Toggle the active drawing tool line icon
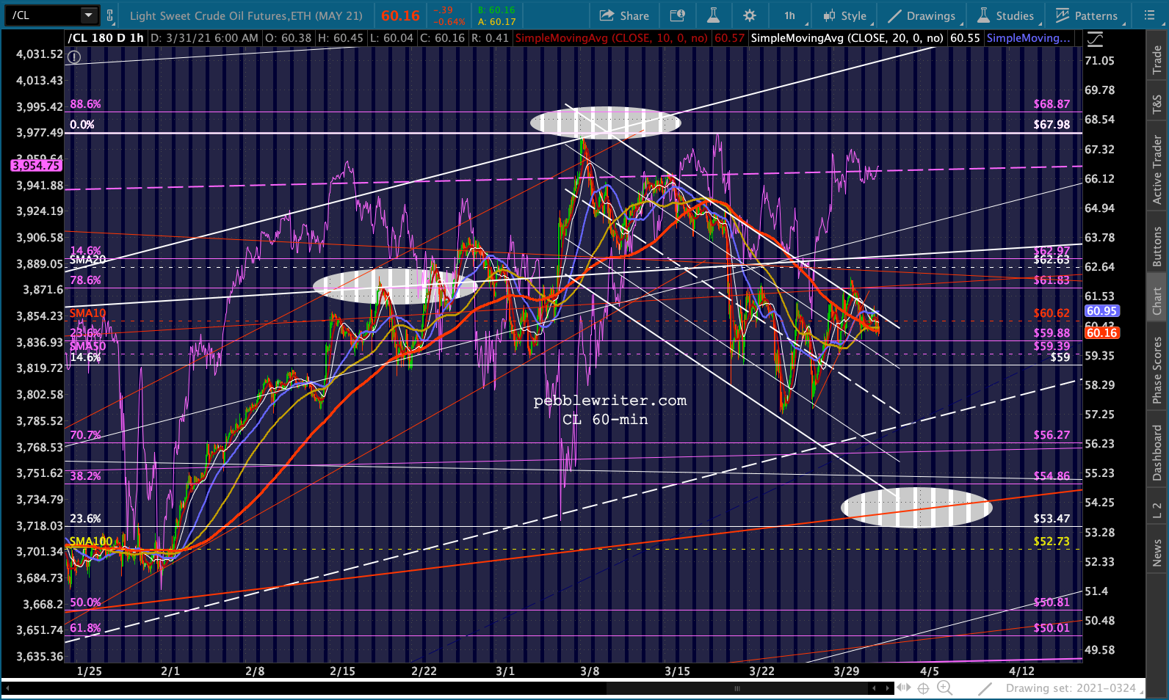Viewport: 1169px width, 700px height. pyautogui.click(x=985, y=688)
